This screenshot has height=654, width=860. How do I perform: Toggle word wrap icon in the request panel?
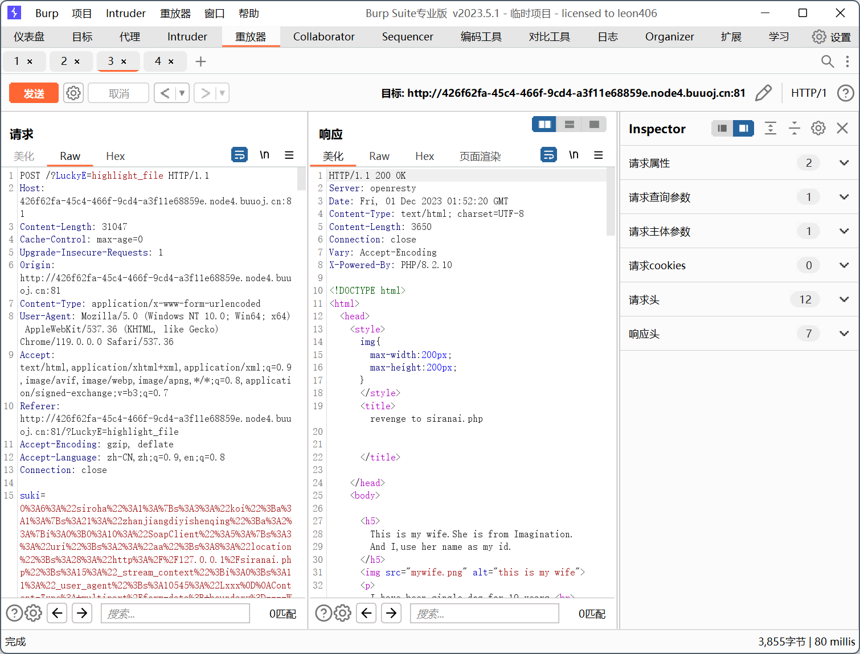pos(239,155)
